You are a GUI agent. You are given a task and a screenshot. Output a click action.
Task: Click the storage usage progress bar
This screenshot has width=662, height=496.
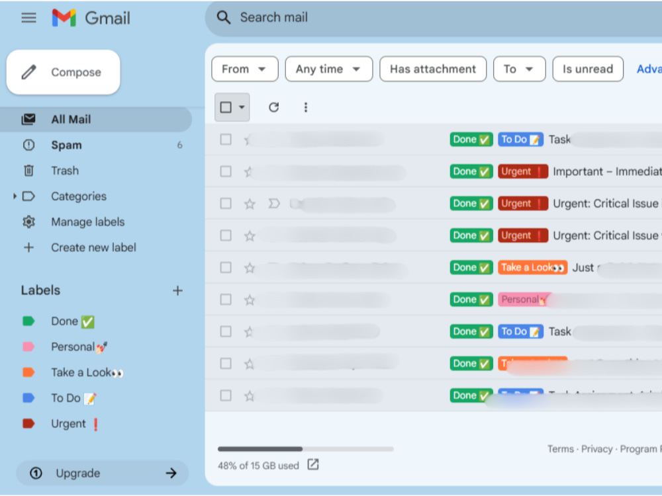click(x=306, y=449)
